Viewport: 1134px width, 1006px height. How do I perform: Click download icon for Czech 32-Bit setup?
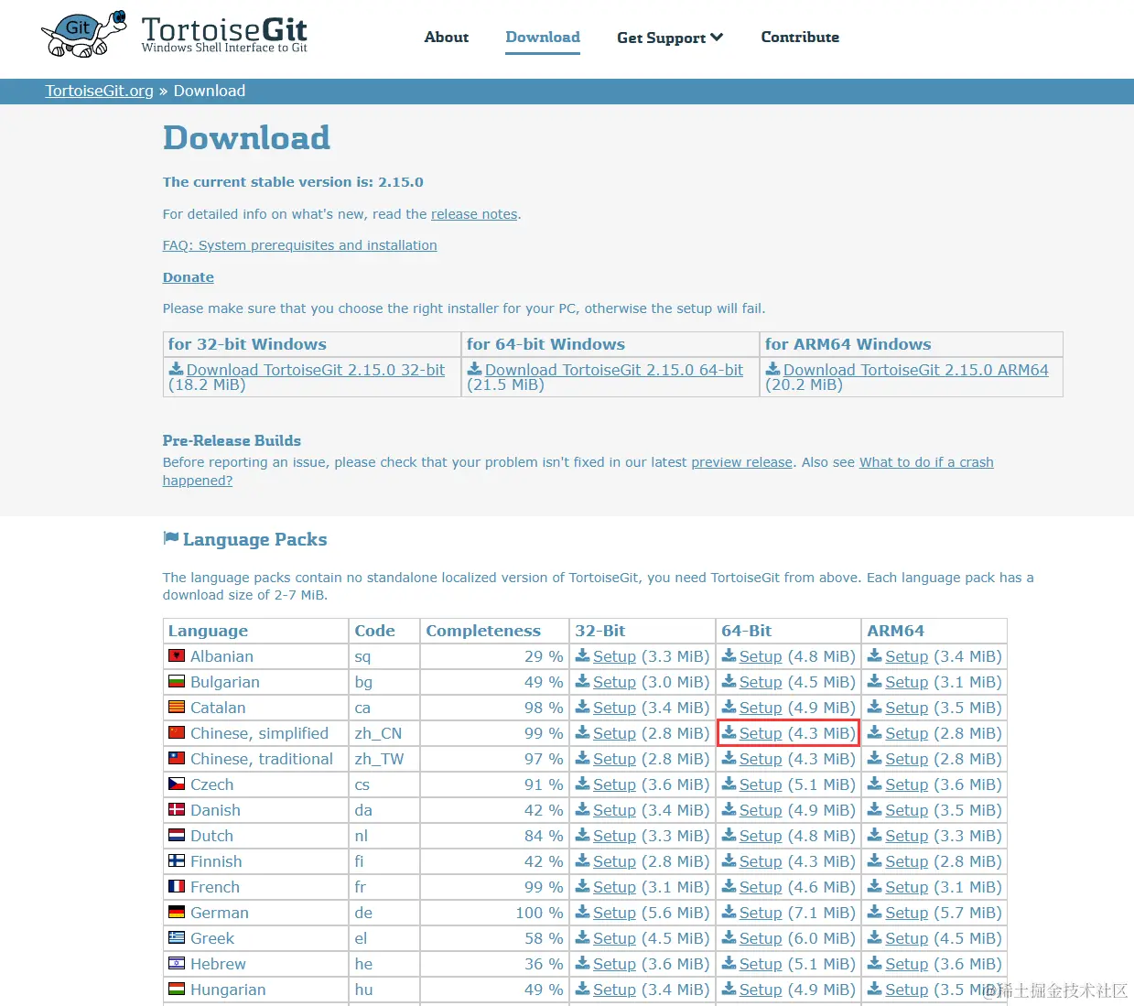pos(582,784)
